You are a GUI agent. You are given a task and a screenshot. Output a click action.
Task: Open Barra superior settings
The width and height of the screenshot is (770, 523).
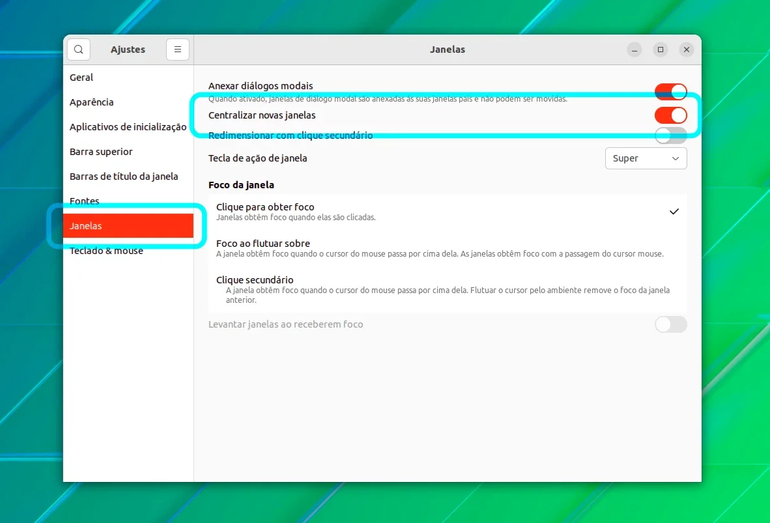128,152
